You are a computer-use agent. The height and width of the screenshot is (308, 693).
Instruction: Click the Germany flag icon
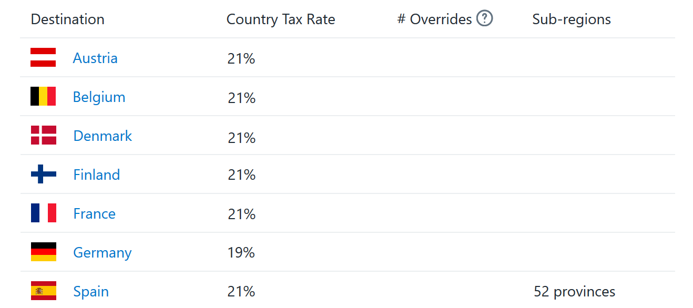tap(43, 252)
